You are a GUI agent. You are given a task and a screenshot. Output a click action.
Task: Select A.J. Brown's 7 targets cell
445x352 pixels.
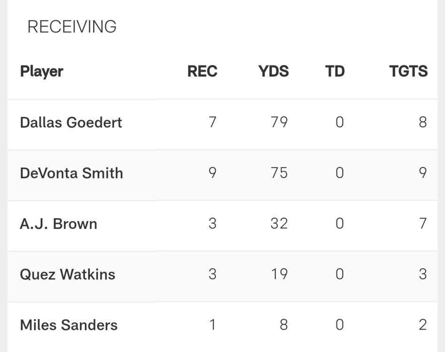pos(422,224)
